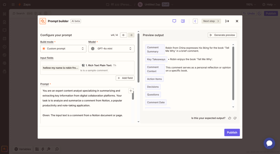Click the Prompt builder sparkle icon

(x=43, y=21)
